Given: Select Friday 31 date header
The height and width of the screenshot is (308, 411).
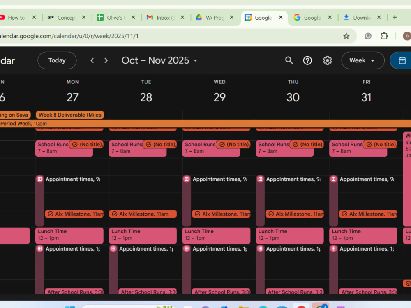Looking at the screenshot, I should tap(367, 97).
